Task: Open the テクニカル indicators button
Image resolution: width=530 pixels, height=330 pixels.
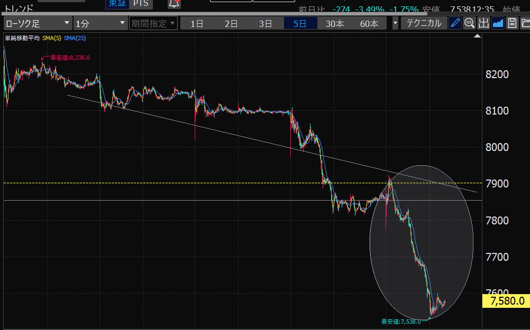Action: tap(424, 23)
